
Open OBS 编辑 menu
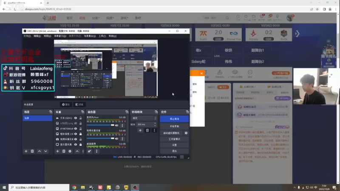click(x=37, y=36)
